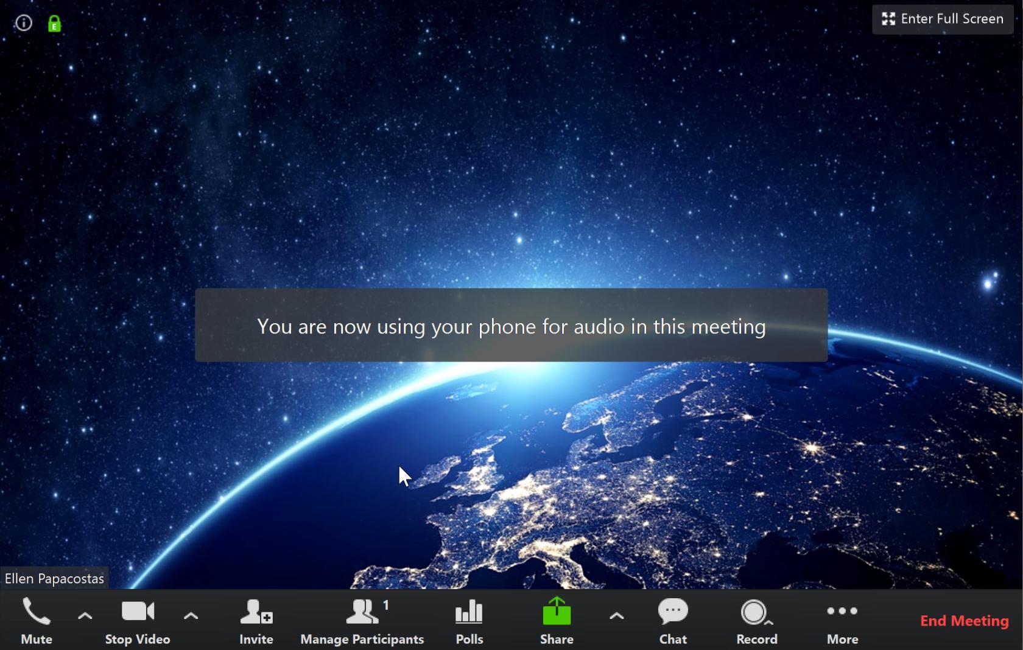Click Enter Full Screen button
Viewport: 1023px width, 650px height.
[x=943, y=19]
